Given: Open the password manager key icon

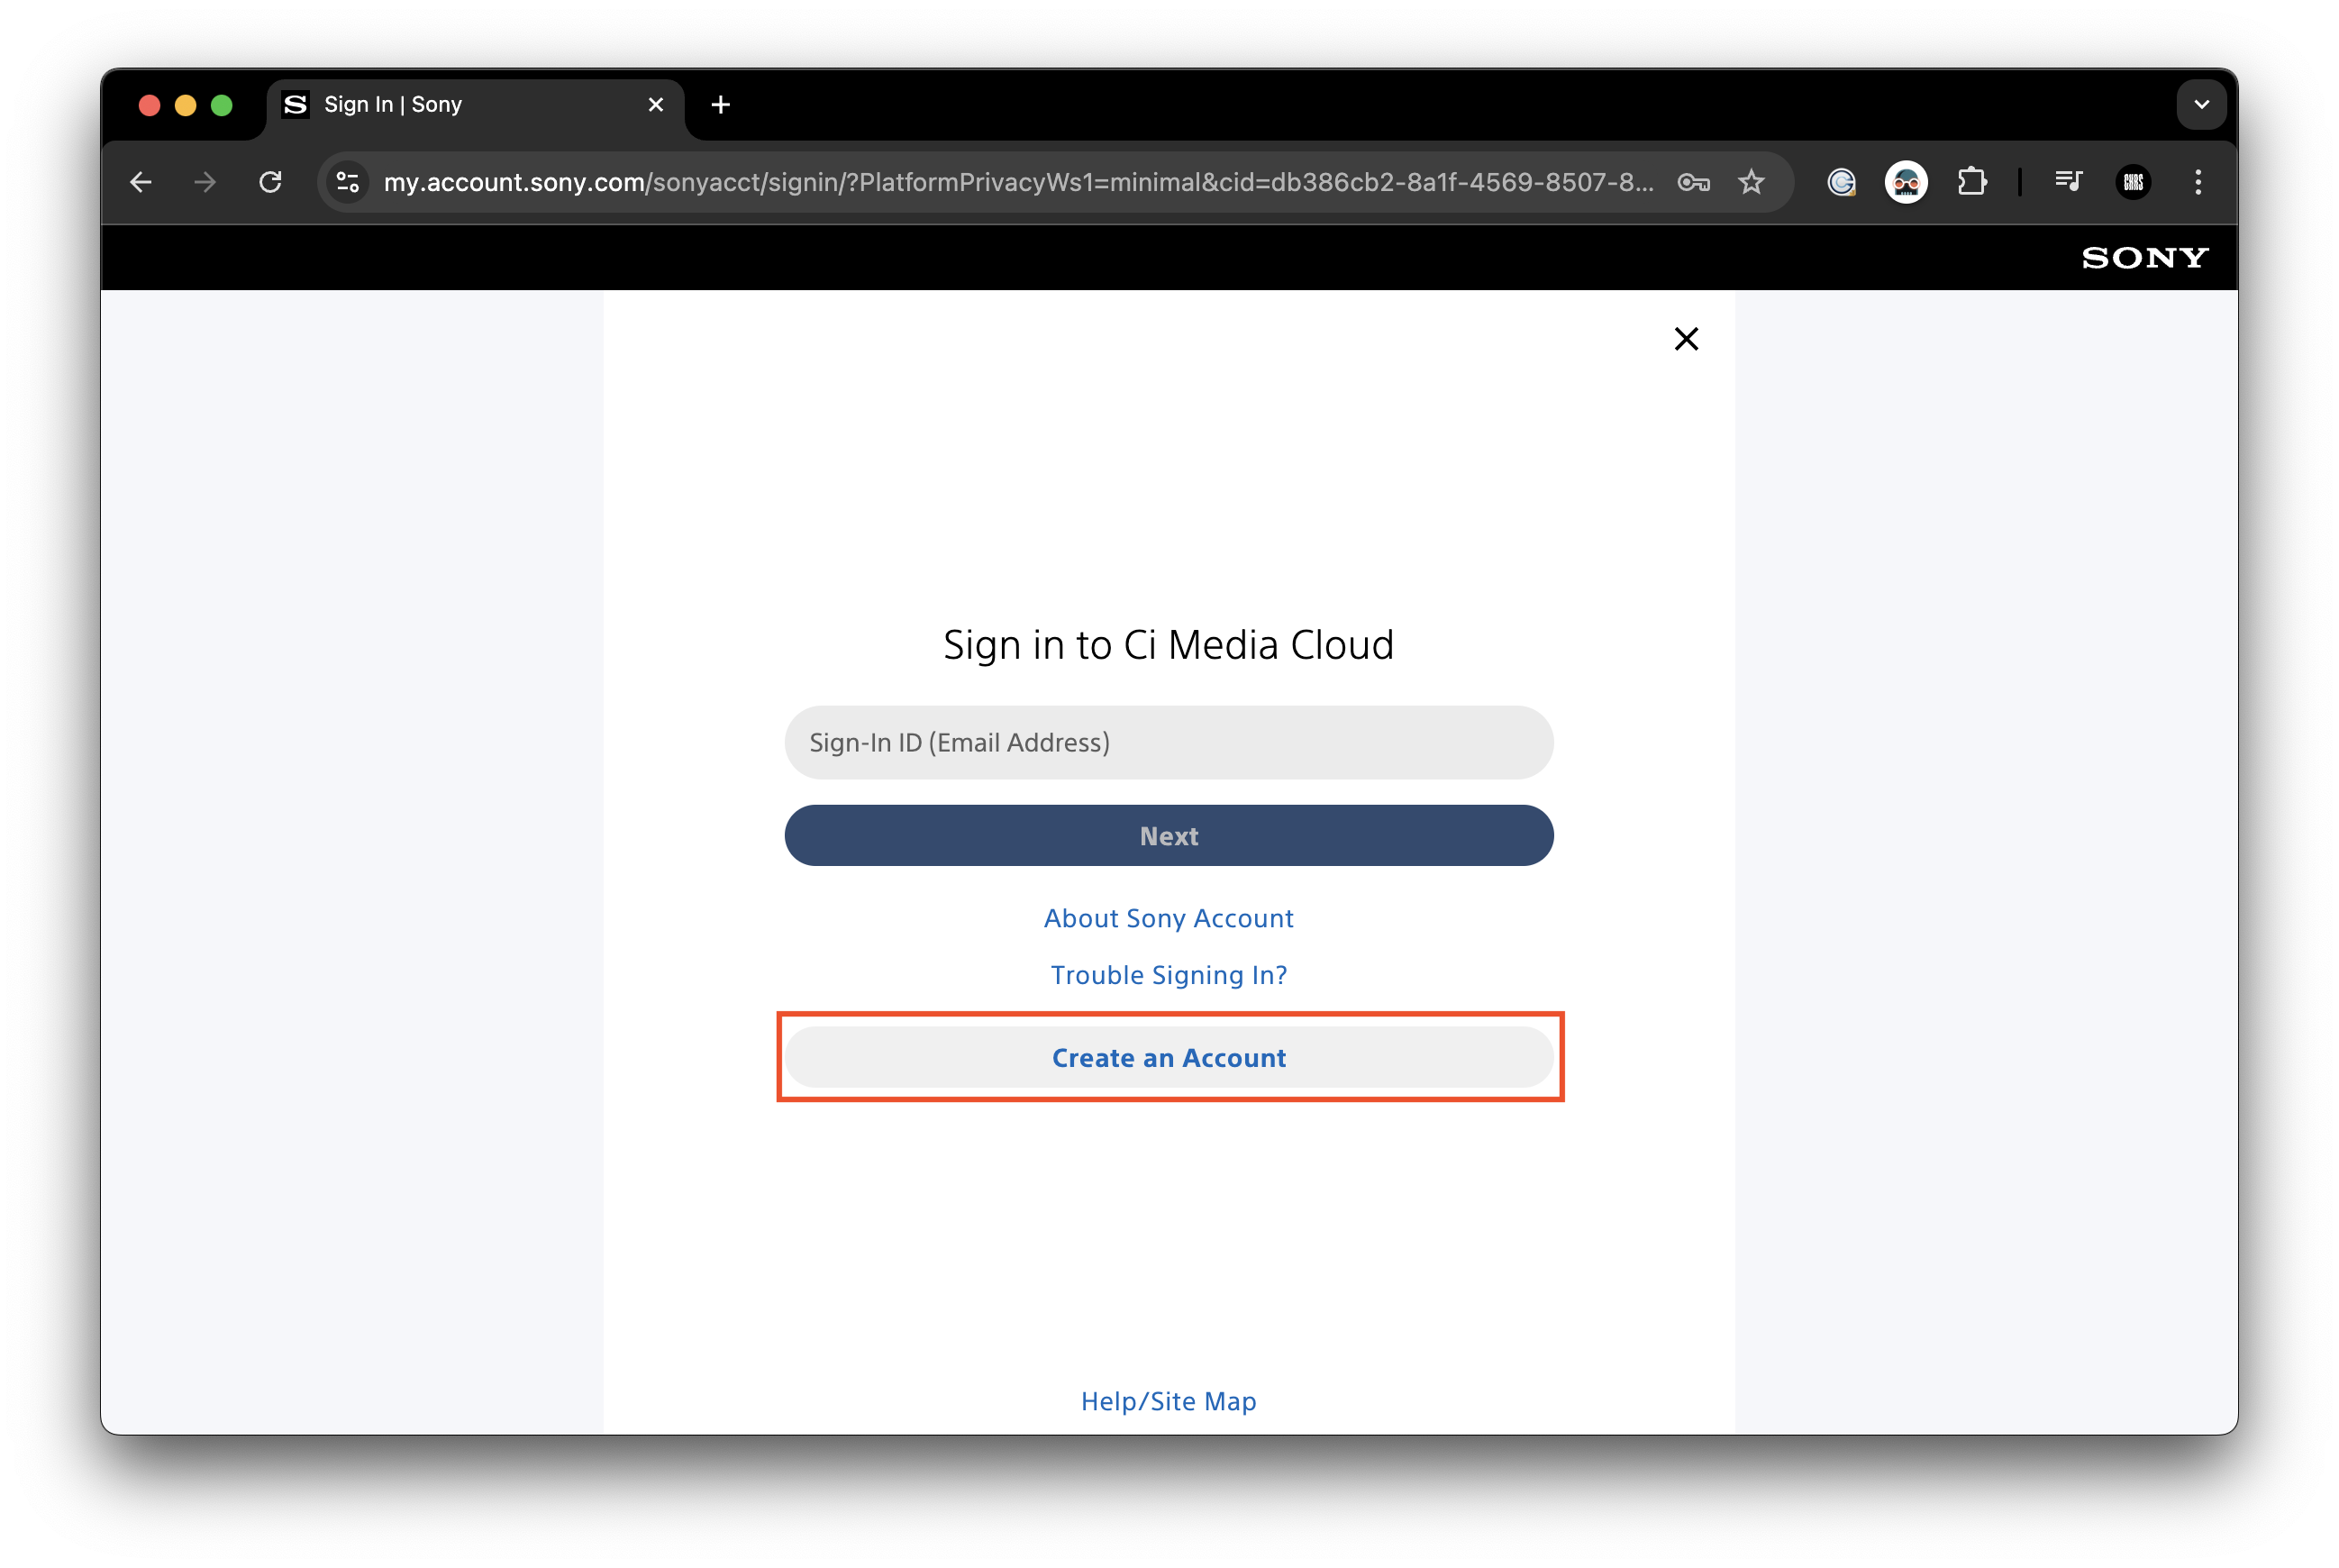Looking at the screenshot, I should pos(1693,182).
